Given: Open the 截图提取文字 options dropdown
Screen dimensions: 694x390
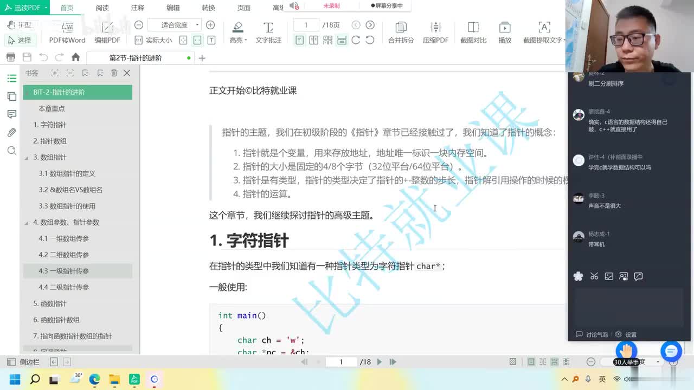Looking at the screenshot, I should pyautogui.click(x=564, y=41).
